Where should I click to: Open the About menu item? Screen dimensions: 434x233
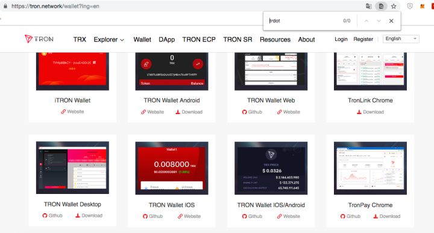[x=306, y=40]
